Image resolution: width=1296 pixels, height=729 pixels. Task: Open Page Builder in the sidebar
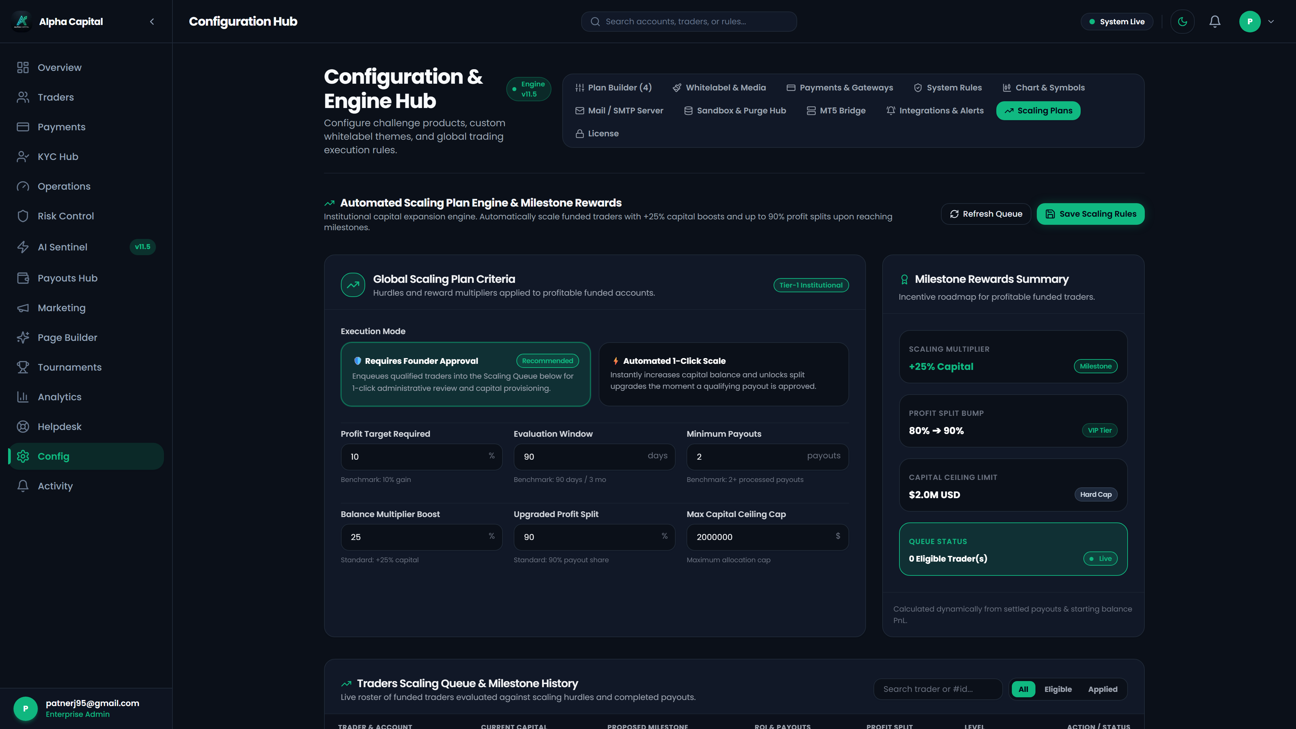(x=86, y=337)
